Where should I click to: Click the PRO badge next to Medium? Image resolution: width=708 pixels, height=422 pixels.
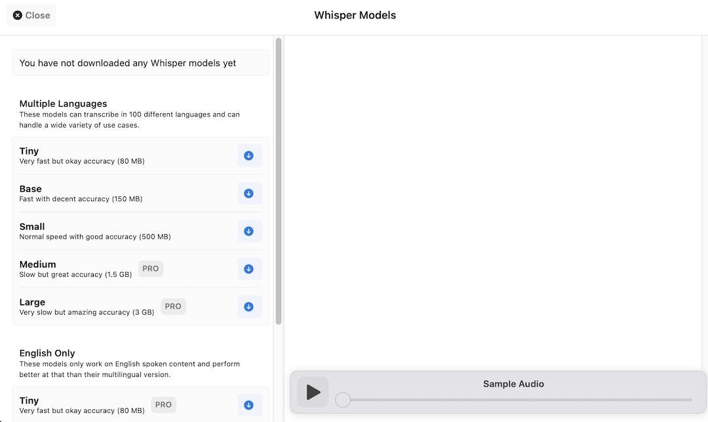pos(151,269)
